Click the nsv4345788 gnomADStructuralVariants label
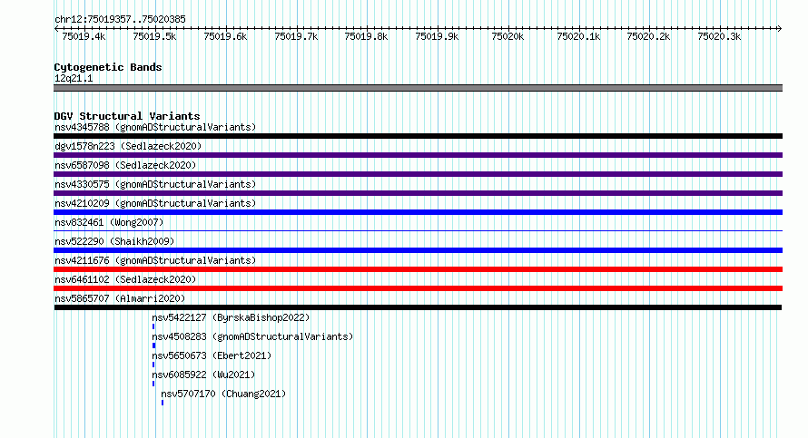This screenshot has width=808, height=438. pos(155,127)
